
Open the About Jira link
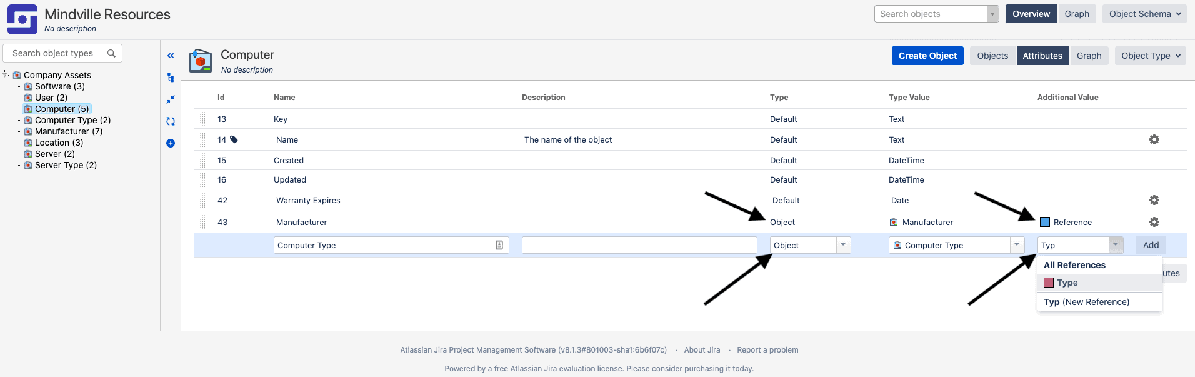pos(702,350)
